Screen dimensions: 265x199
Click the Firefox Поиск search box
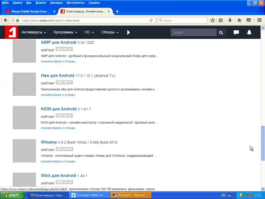pos(182,20)
